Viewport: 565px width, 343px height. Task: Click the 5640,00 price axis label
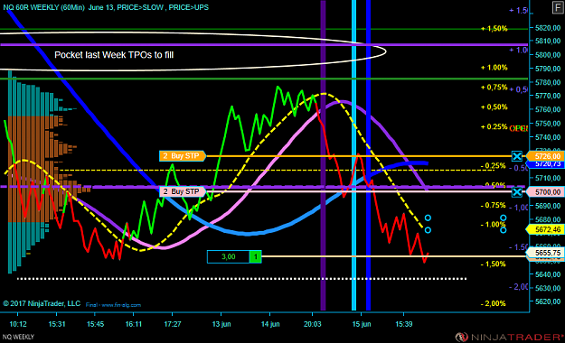[x=548, y=274]
